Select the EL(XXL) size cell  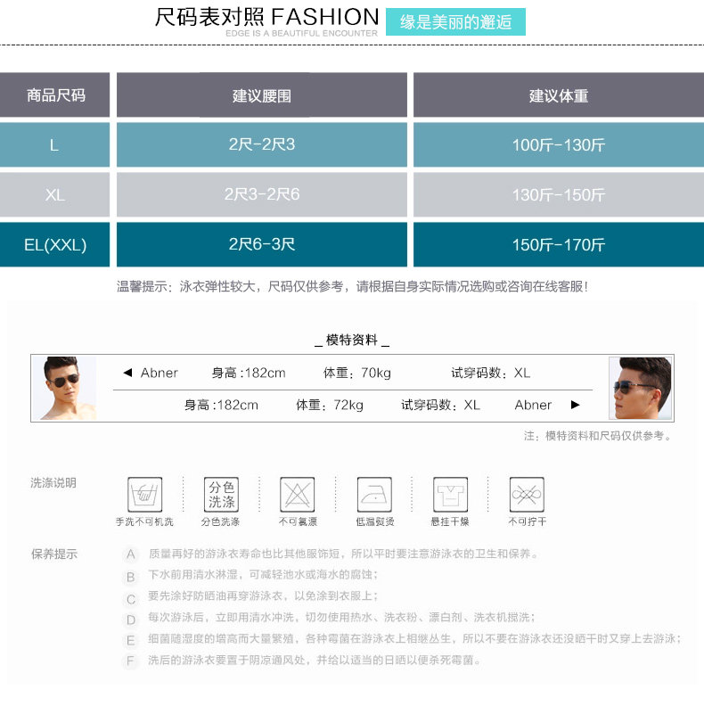click(55, 244)
